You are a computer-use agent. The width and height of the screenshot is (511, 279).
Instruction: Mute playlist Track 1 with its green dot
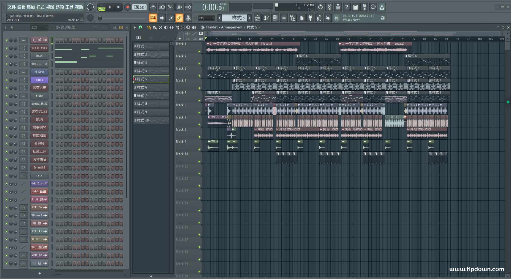(x=199, y=52)
